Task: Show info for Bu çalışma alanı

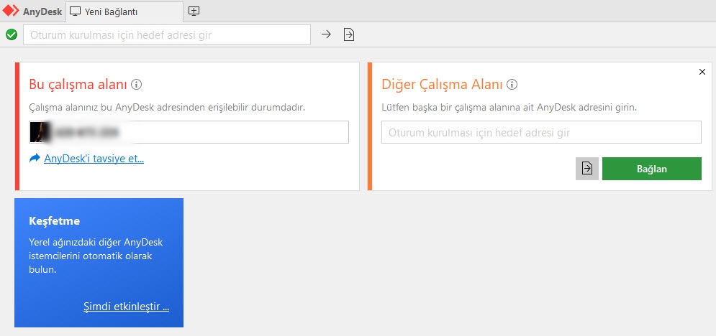Action: 136,85
